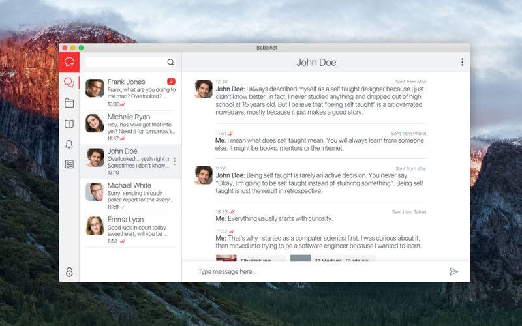522x326 pixels.
Task: Open the Frank Jones conversation
Action: (130, 93)
